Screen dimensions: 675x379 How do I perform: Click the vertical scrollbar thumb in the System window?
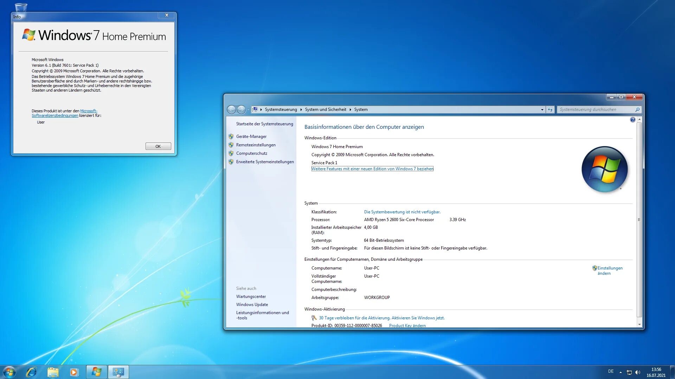pyautogui.click(x=639, y=220)
